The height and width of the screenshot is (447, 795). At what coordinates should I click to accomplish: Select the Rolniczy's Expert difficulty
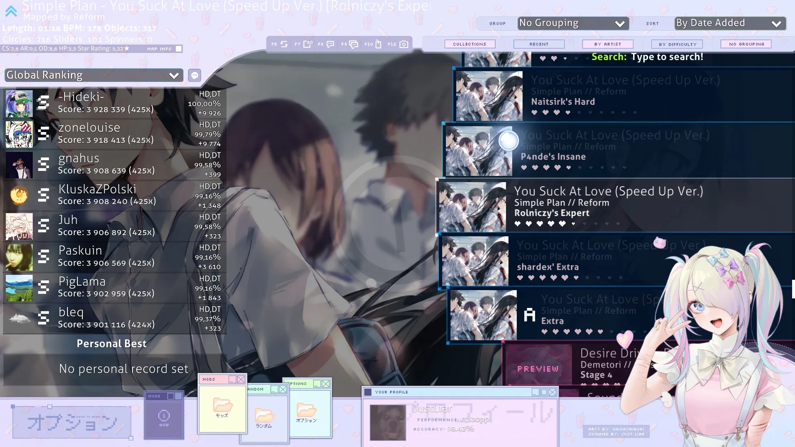coord(615,207)
